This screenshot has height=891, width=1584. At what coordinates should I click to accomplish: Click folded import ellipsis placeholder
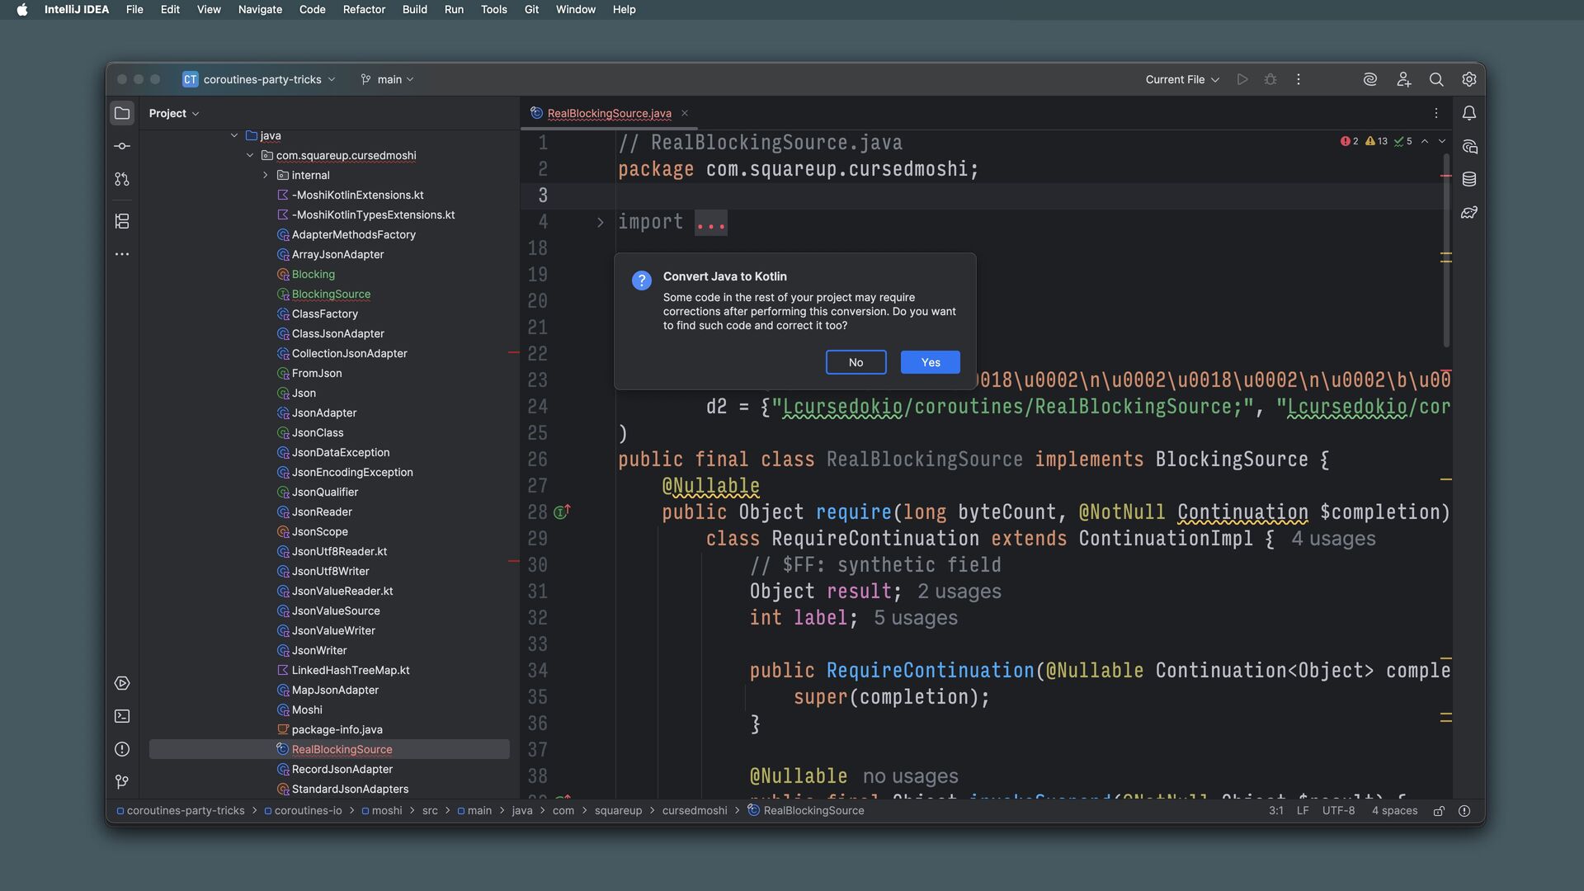711,223
